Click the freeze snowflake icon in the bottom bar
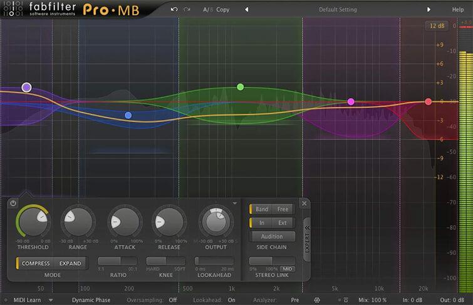Image resolution: width=473 pixels, height=305 pixels. pos(317,300)
